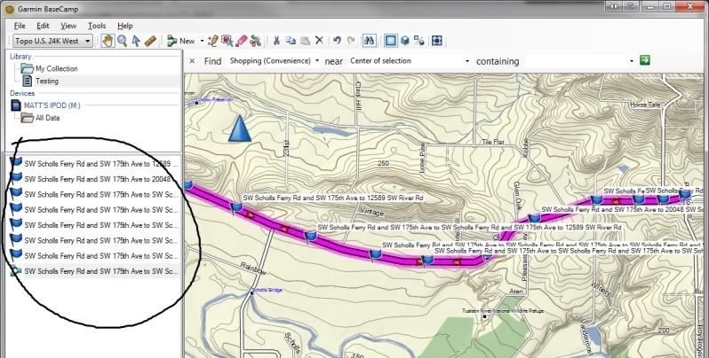Screen dimensions: 709x358
Task: Click the Erase tool in the toolbar
Action: point(242,41)
